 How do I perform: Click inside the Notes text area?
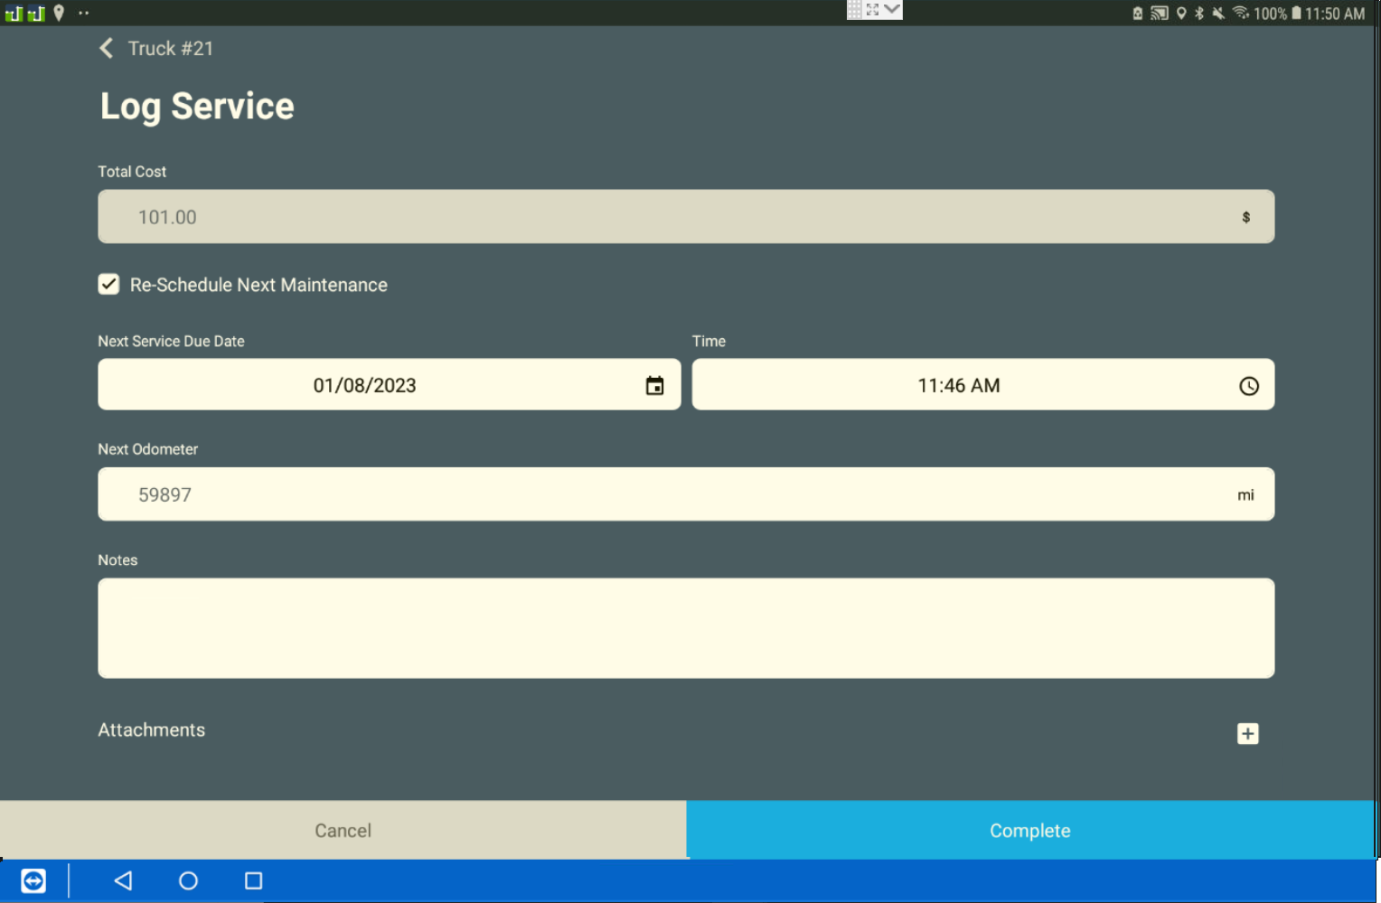tap(686, 628)
